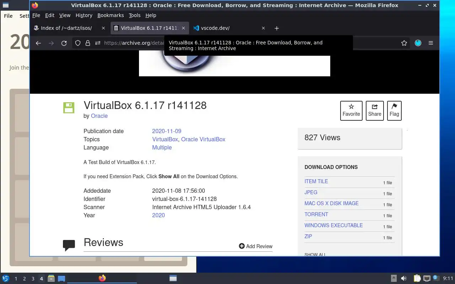The image size is (455, 284).
Task: Click the green floppy disk software icon
Action: point(69,108)
